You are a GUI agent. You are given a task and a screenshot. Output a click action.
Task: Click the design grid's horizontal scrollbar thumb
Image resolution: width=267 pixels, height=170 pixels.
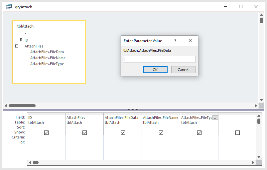coord(36,162)
